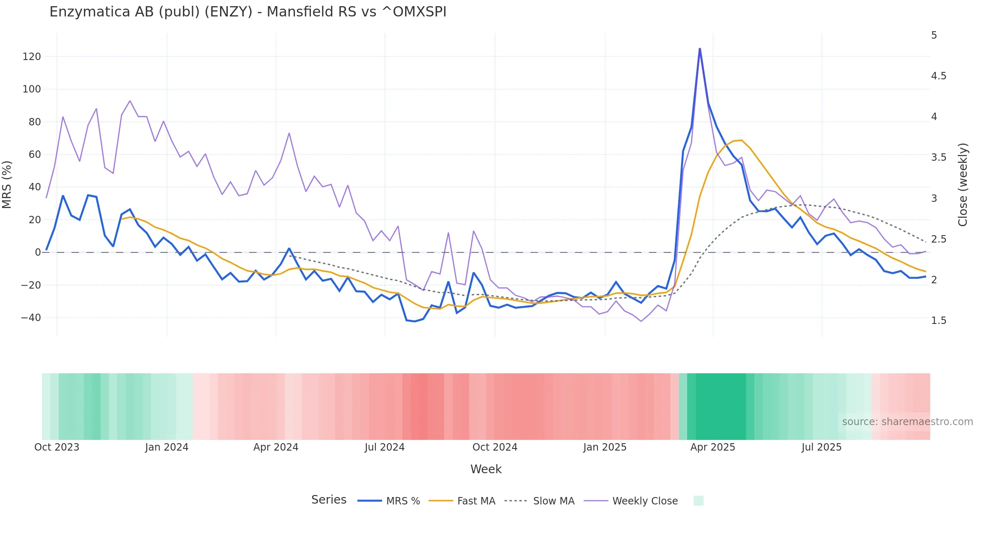Click the Week x-axis title
Screen dimensions: 987x555
[486, 469]
